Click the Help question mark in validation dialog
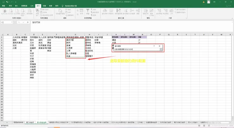234x128 pixels. pyautogui.click(x=154, y=46)
